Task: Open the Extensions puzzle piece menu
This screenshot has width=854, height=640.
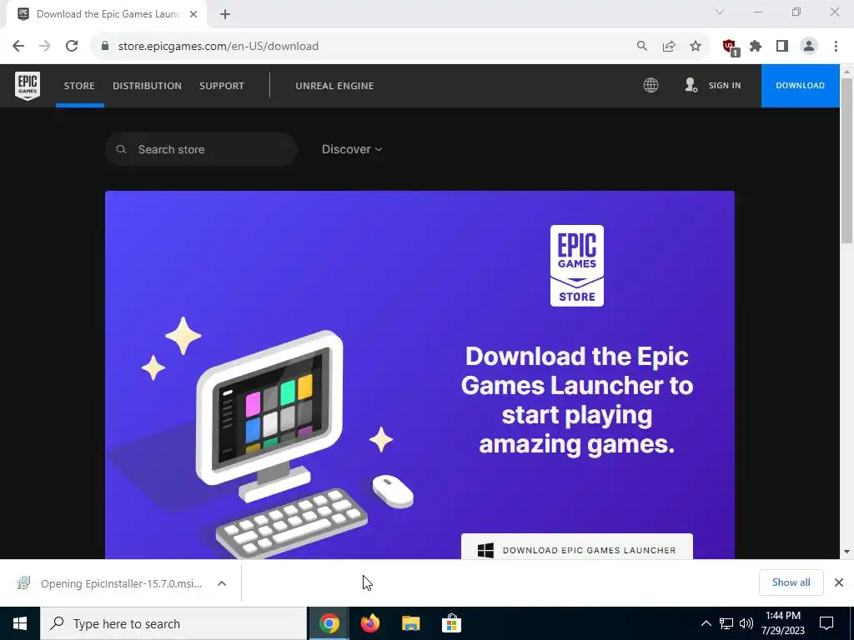Action: [x=756, y=47]
